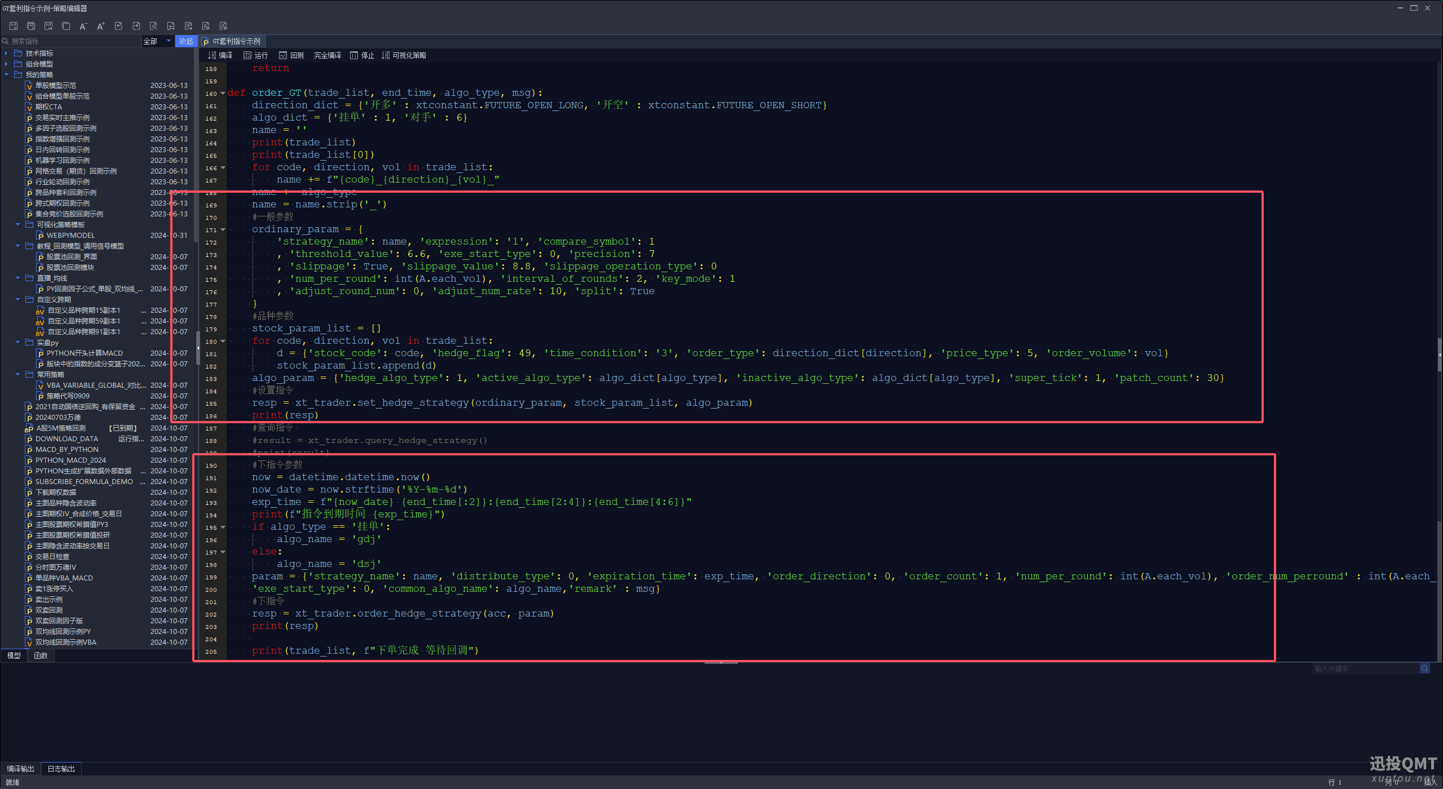Open the 日志输出 log tab
Image resolution: width=1443 pixels, height=789 pixels.
(x=61, y=769)
